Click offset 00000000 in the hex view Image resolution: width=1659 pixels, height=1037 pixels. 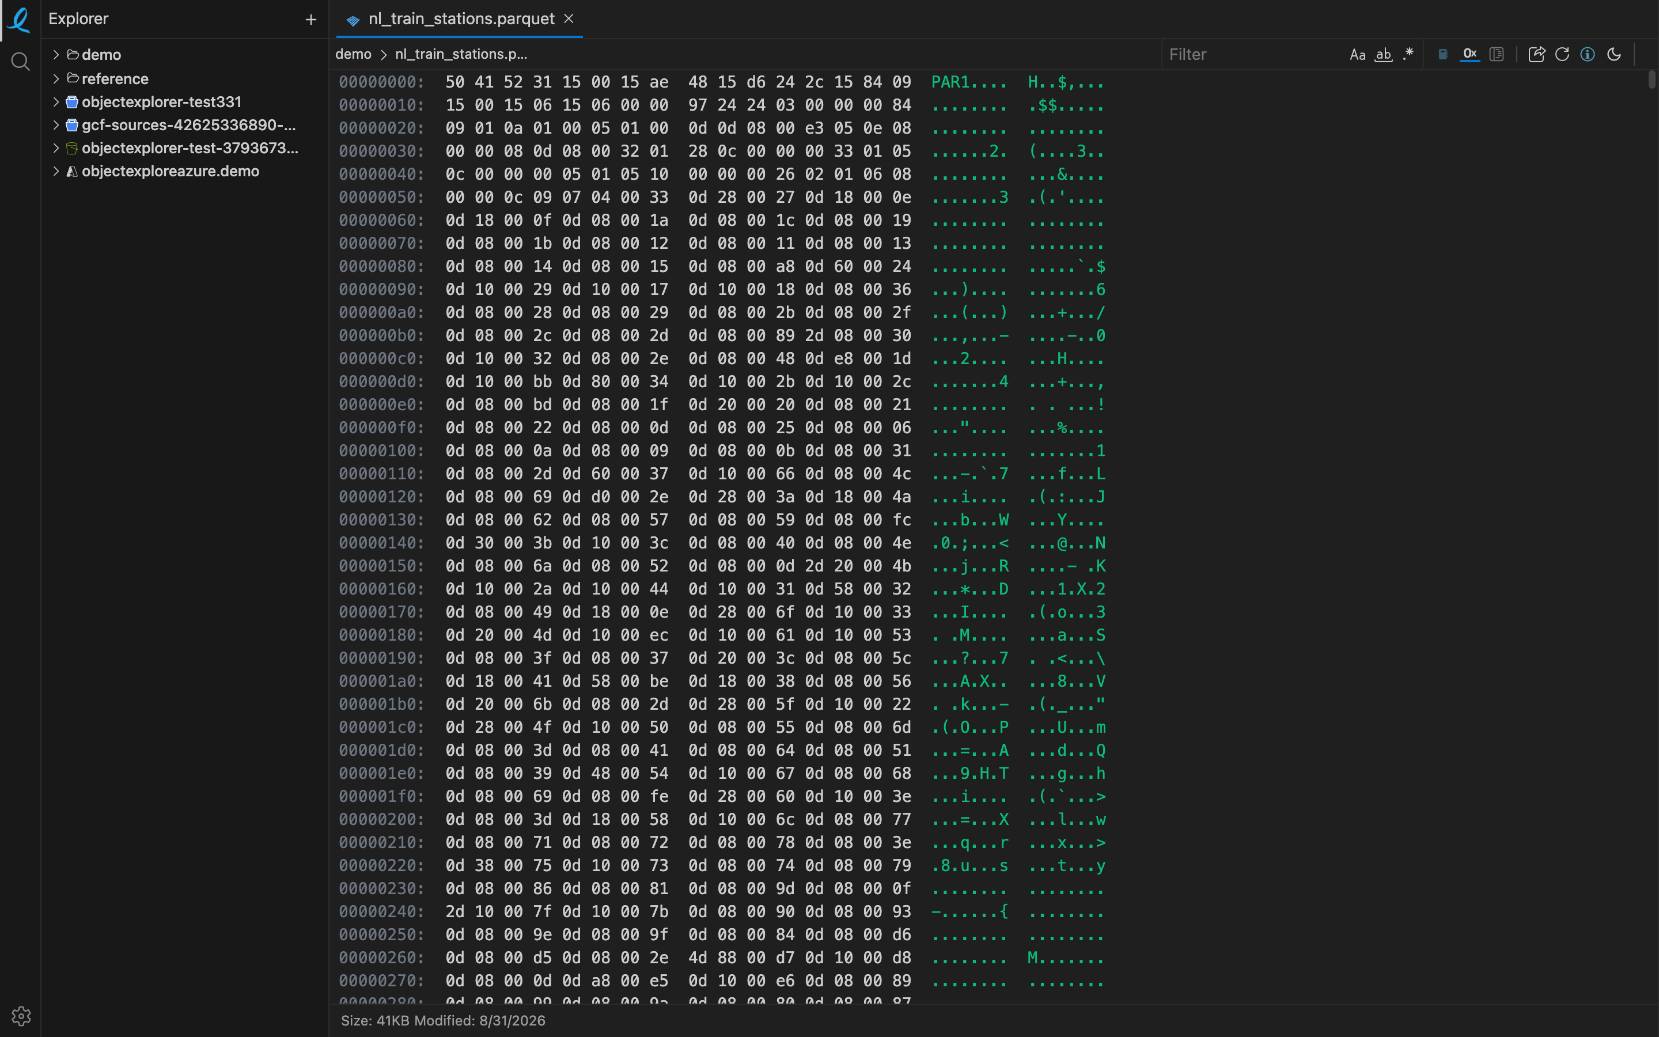click(382, 82)
